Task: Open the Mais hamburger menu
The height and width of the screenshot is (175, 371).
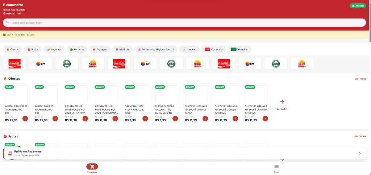Action: pos(276,167)
